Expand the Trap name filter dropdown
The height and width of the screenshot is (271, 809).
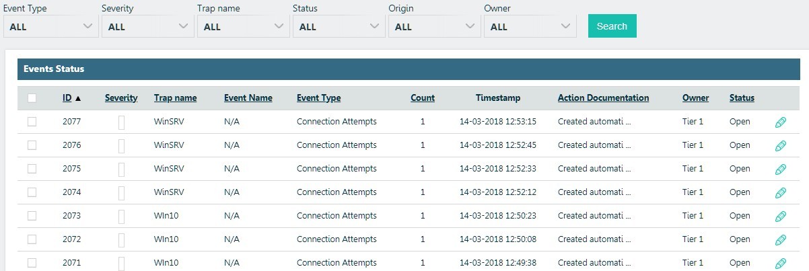pos(243,27)
